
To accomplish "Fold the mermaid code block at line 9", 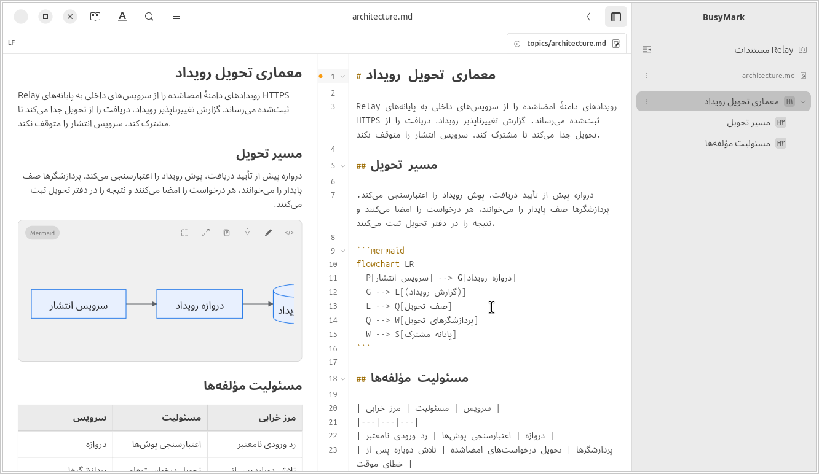I will 342,251.
